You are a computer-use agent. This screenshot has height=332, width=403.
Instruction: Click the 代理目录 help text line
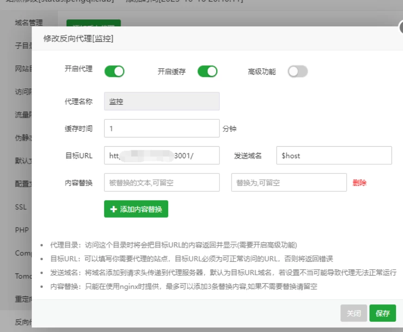[x=173, y=245]
